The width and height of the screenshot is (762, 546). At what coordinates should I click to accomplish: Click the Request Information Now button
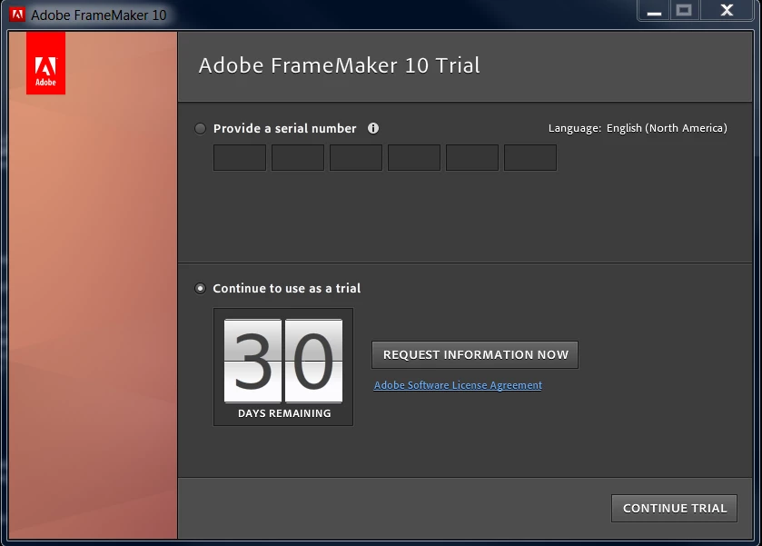tap(475, 355)
